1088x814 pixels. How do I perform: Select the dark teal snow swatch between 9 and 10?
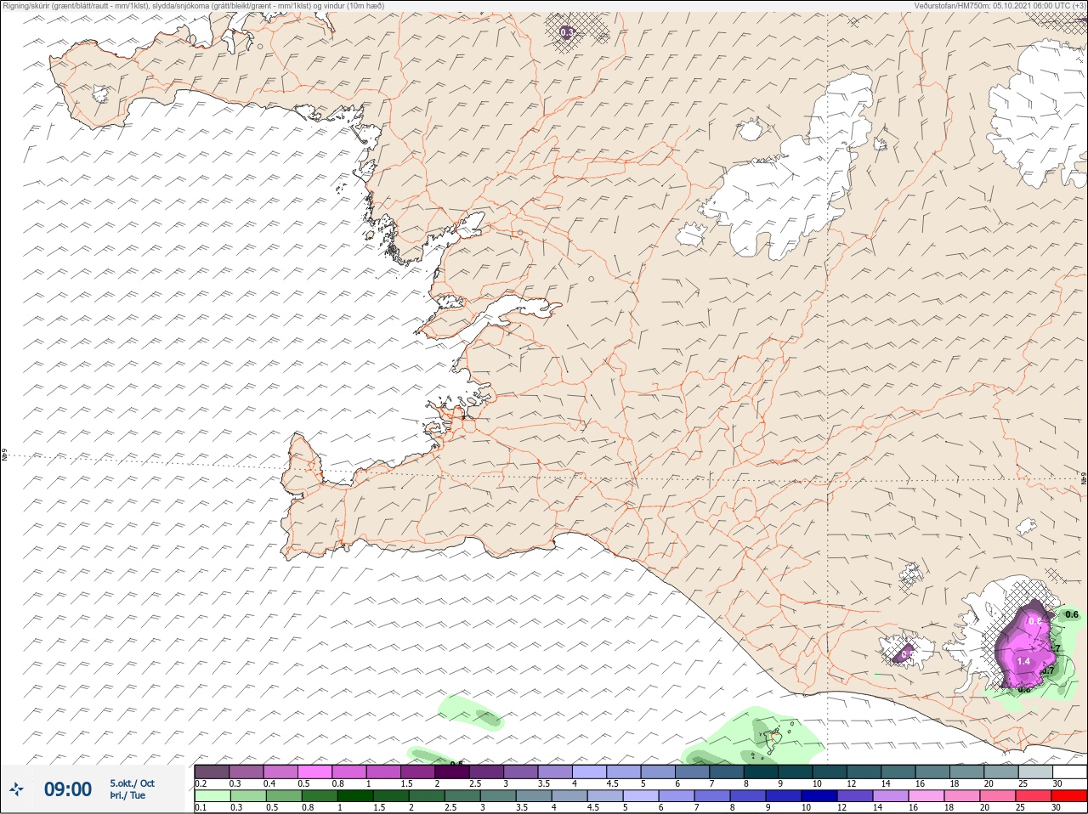797,772
